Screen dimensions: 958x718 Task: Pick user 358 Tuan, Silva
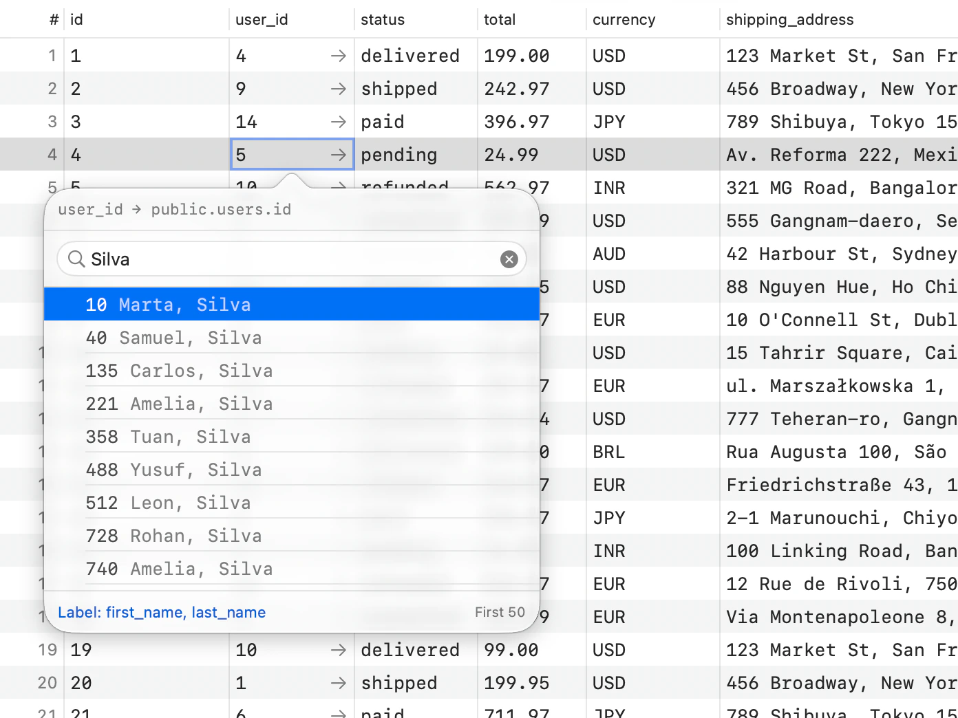pos(292,437)
